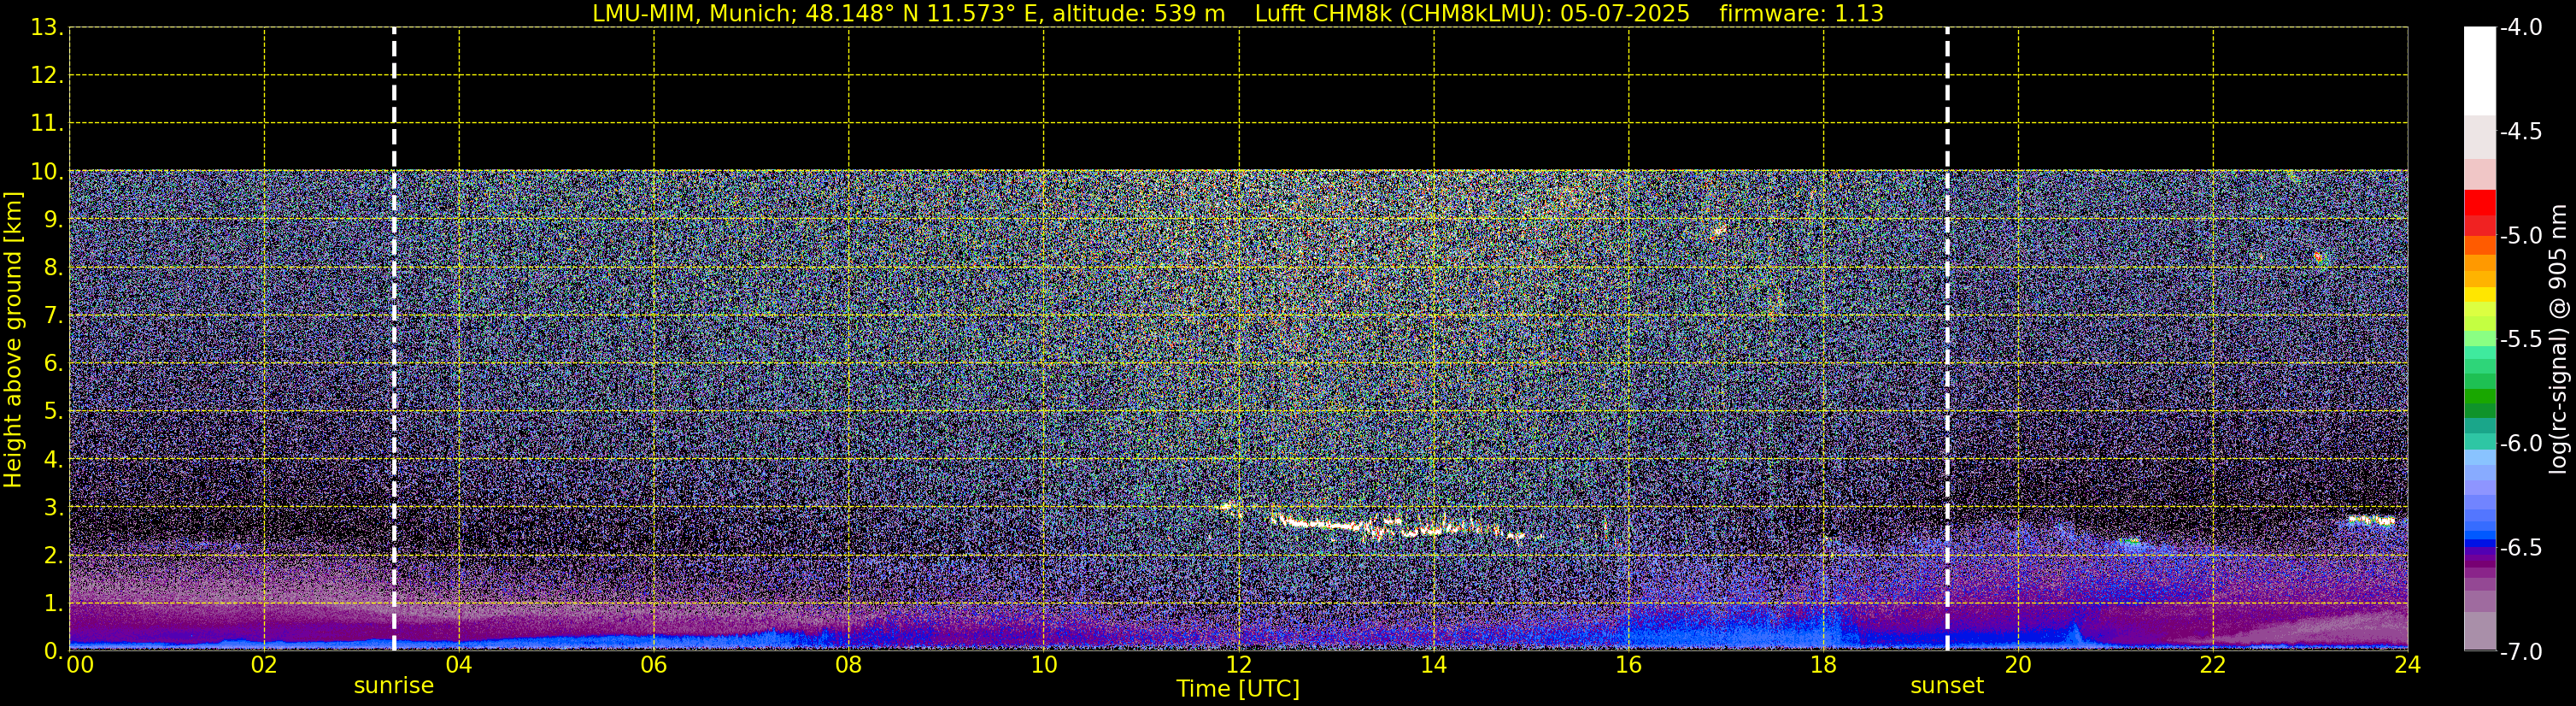Click the y-axis tick label '10'
2576x706 pixels.
click(x=45, y=172)
